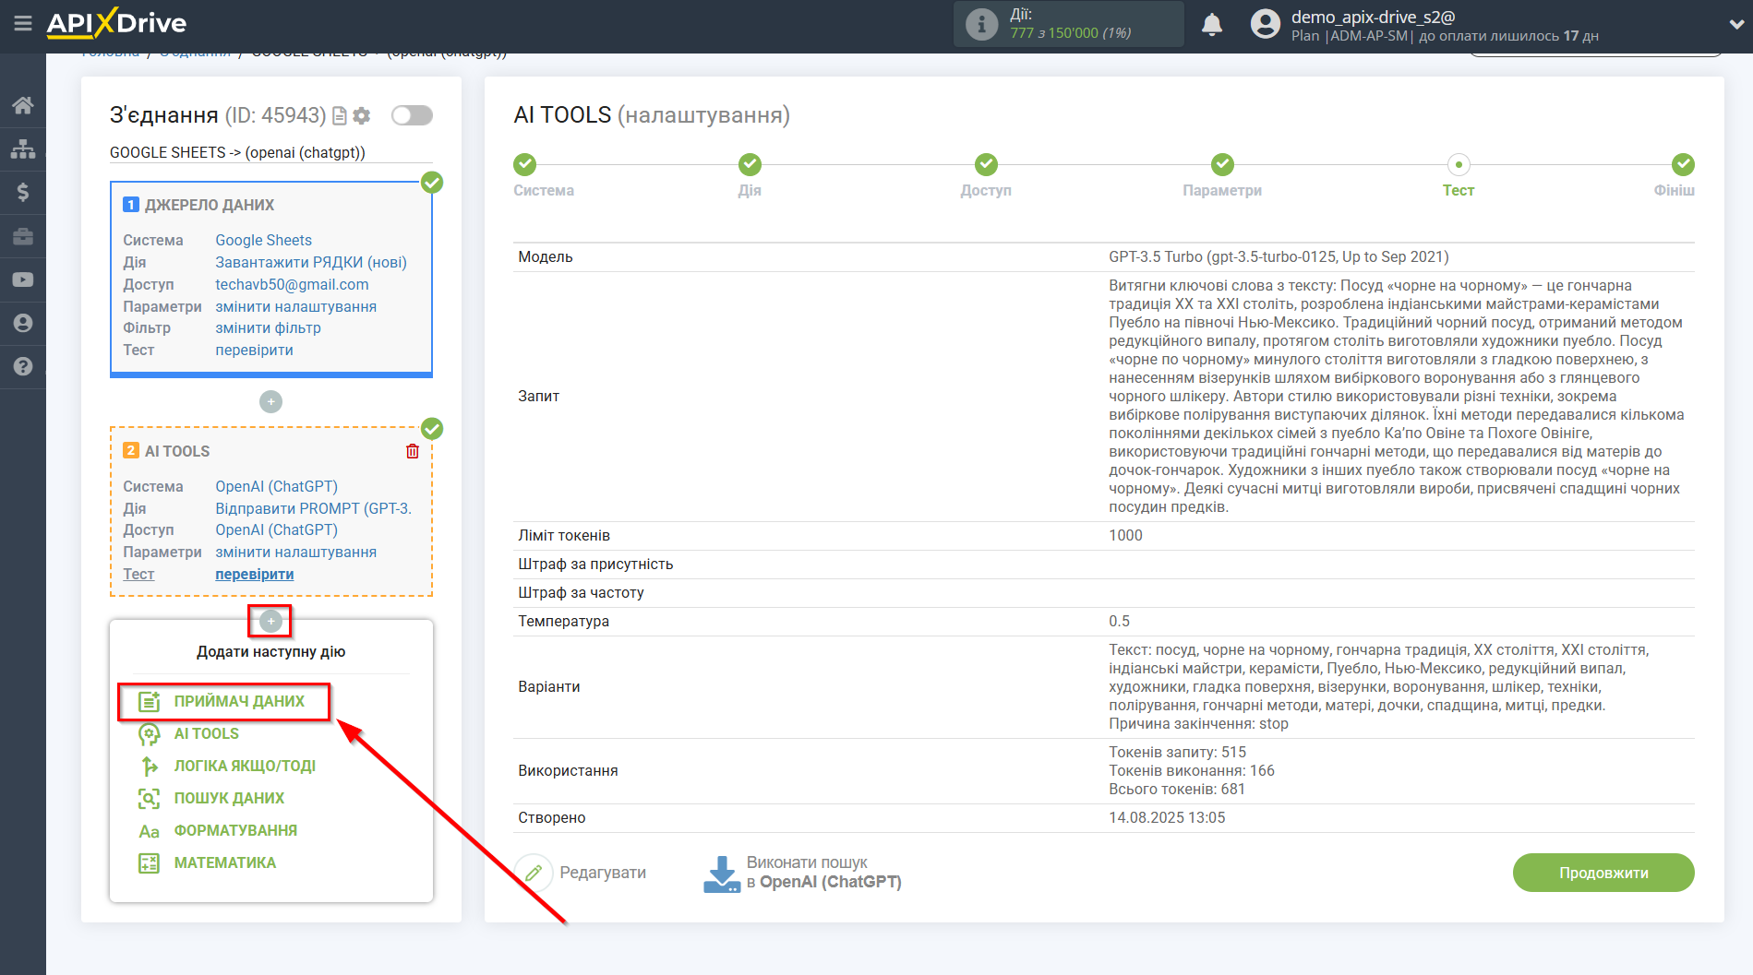
Task: Open Завантажити РЯДКИ (нові) link
Action: (311, 262)
